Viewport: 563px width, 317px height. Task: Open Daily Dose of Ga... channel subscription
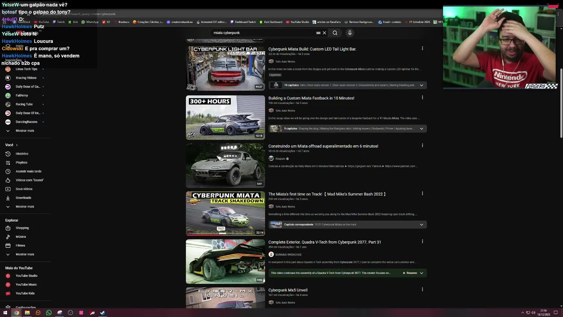[x=27, y=87]
